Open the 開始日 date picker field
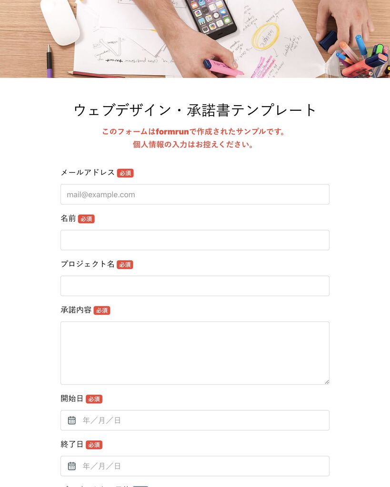The width and height of the screenshot is (390, 487). click(x=195, y=420)
